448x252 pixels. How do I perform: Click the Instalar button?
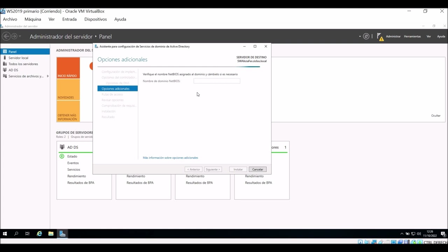coord(238,169)
